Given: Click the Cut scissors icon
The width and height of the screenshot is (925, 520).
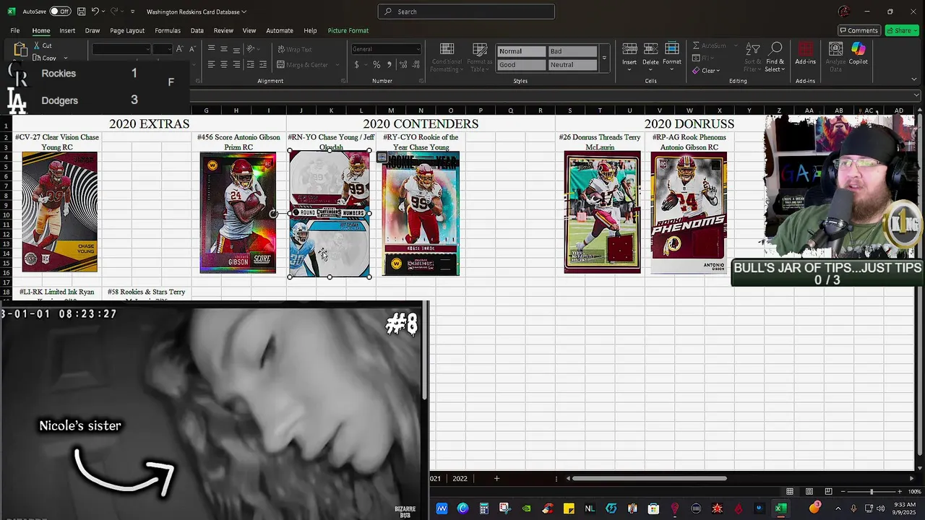Looking at the screenshot, I should 37,45.
